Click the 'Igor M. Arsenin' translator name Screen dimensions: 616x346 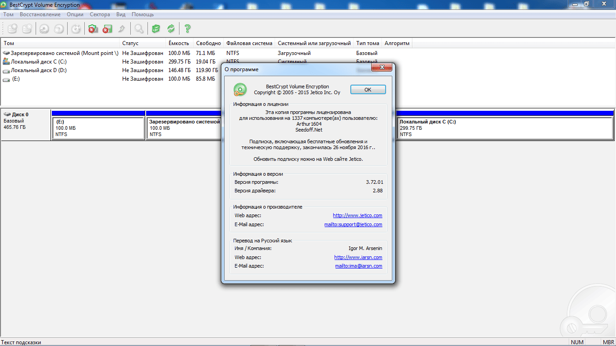pos(365,248)
